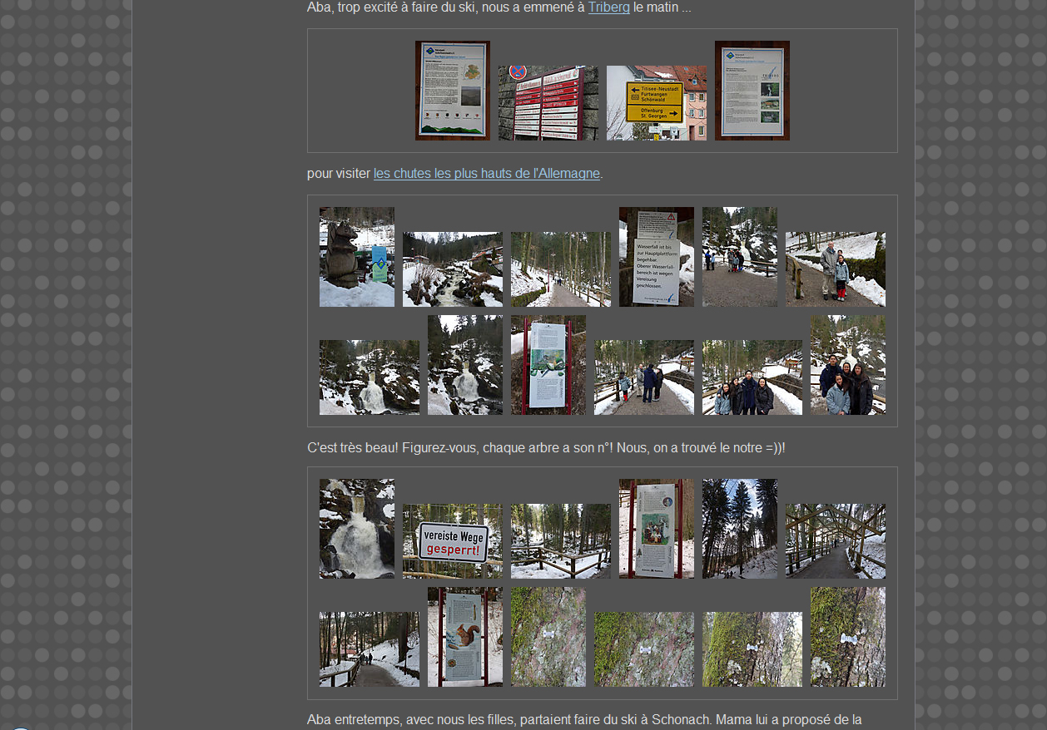1047x730 pixels.
Task: Open the snowy stream and village photo
Action: coord(452,269)
